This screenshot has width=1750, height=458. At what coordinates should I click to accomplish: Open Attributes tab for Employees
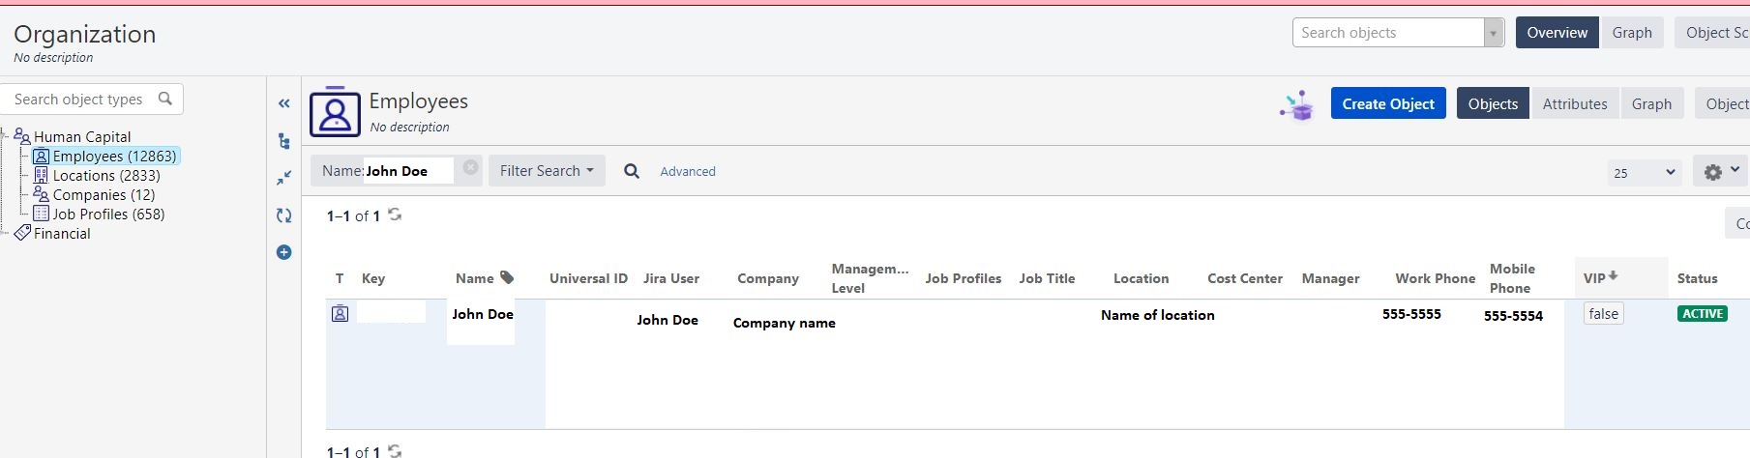click(x=1574, y=103)
